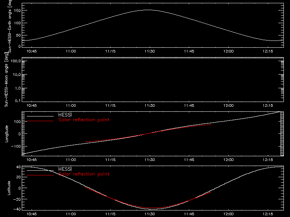Screen dimensions: 290x217
Task: Click the 'Latitude' y-axis title
Action: 9,188
